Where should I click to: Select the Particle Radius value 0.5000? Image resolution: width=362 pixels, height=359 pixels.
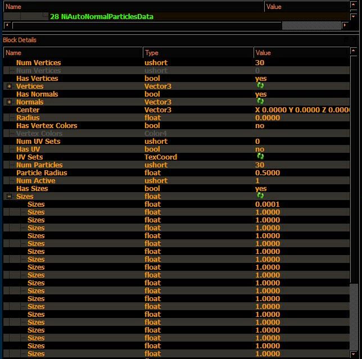click(x=268, y=173)
